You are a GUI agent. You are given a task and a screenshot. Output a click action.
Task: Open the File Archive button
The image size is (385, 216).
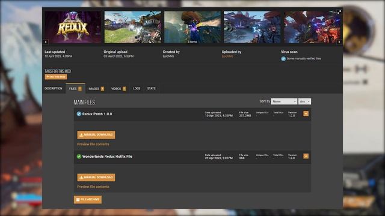coord(88,200)
